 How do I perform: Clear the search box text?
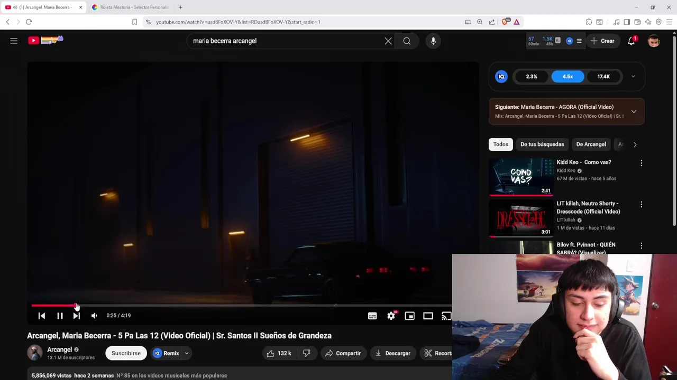(x=388, y=41)
